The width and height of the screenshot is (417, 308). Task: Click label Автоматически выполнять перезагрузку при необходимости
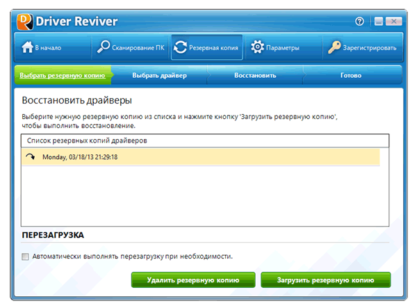click(133, 257)
